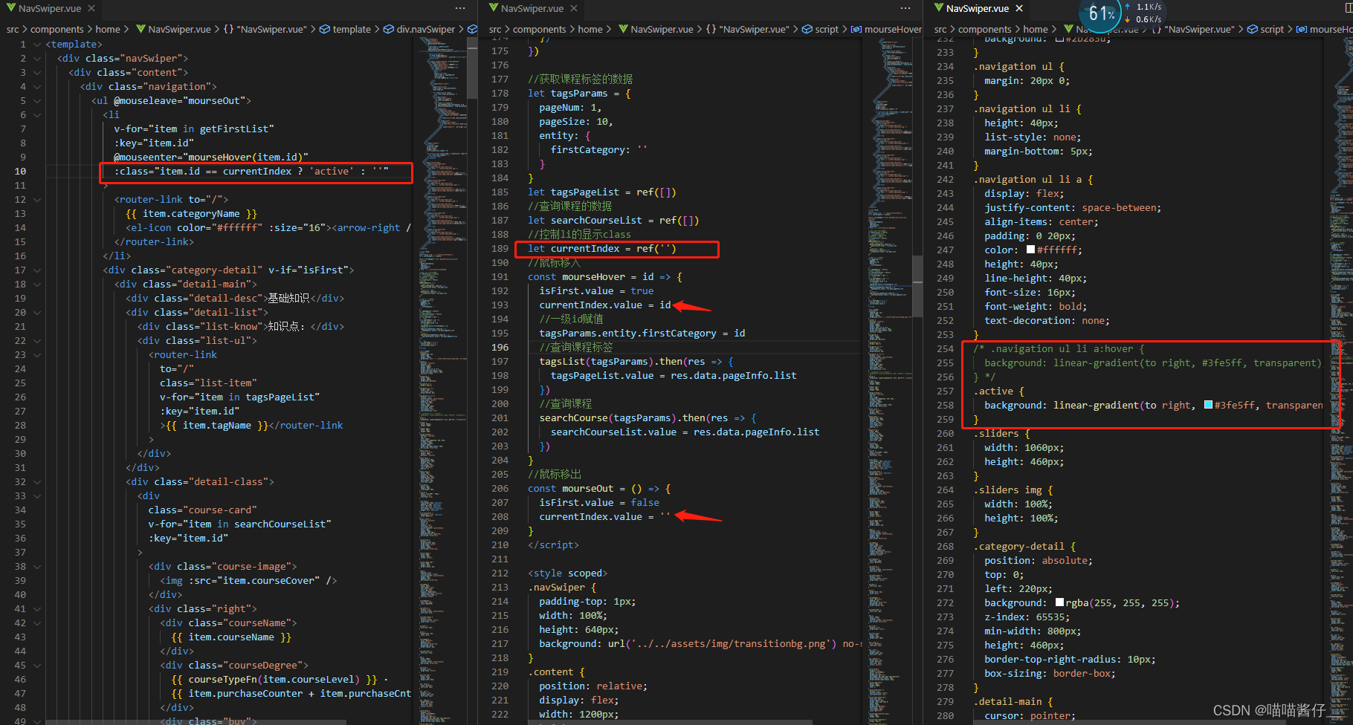Viewport: 1353px width, 725px height.
Task: Click the 'currentIndex.value = id' code line
Action: [605, 305]
